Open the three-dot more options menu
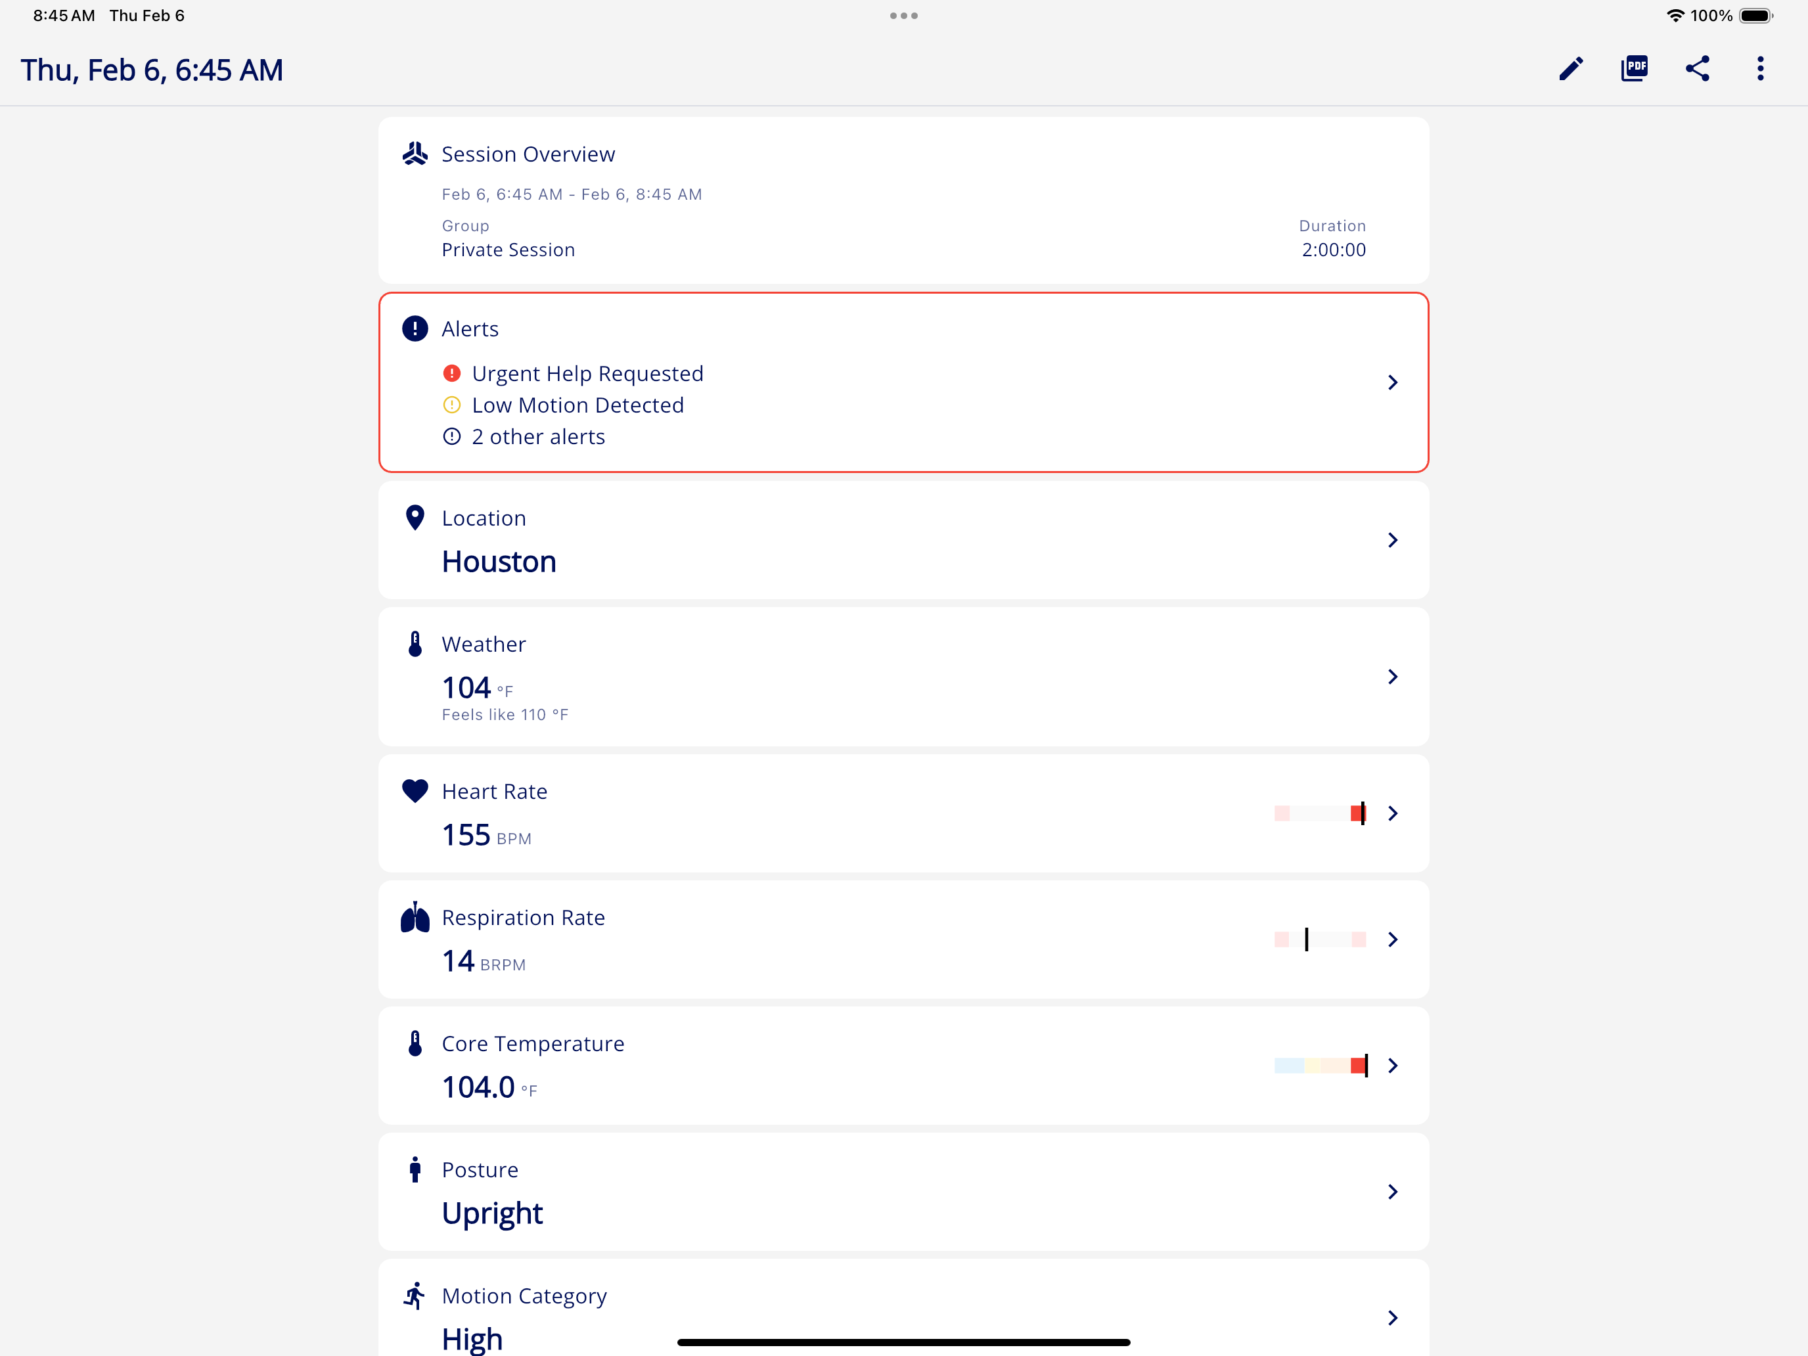This screenshot has height=1356, width=1808. point(1760,69)
